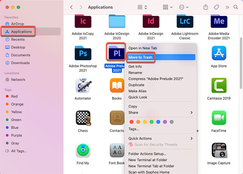Select the FaceTime app icon
Screen dimensions: 243x174
[219, 118]
